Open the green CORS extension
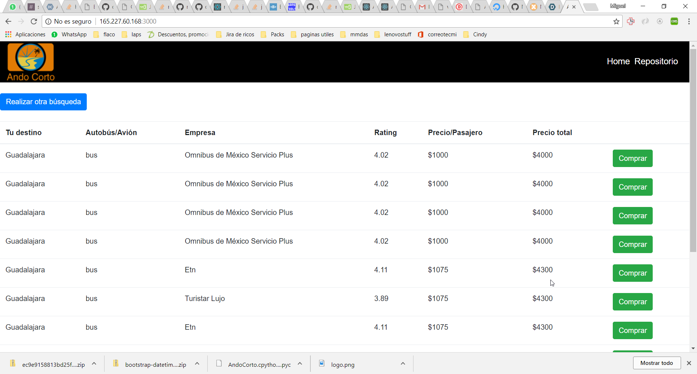Viewport: 697px width, 374px height. pyautogui.click(x=674, y=21)
